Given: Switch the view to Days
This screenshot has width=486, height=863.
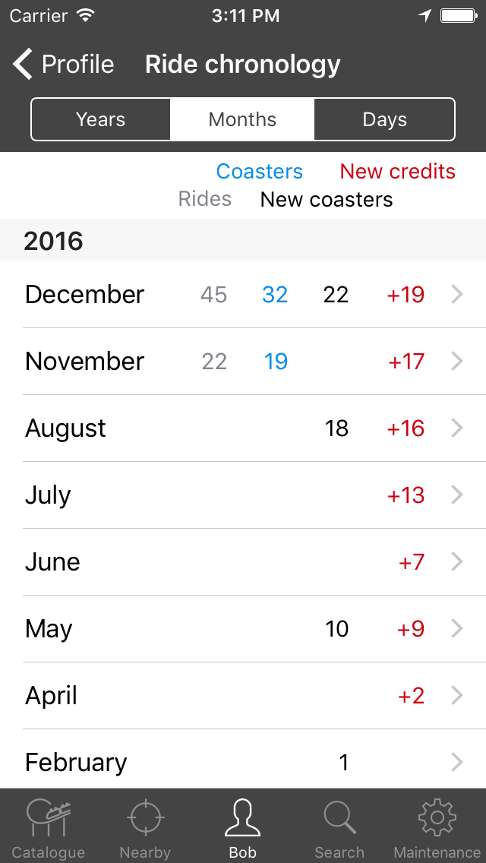Looking at the screenshot, I should click(384, 119).
